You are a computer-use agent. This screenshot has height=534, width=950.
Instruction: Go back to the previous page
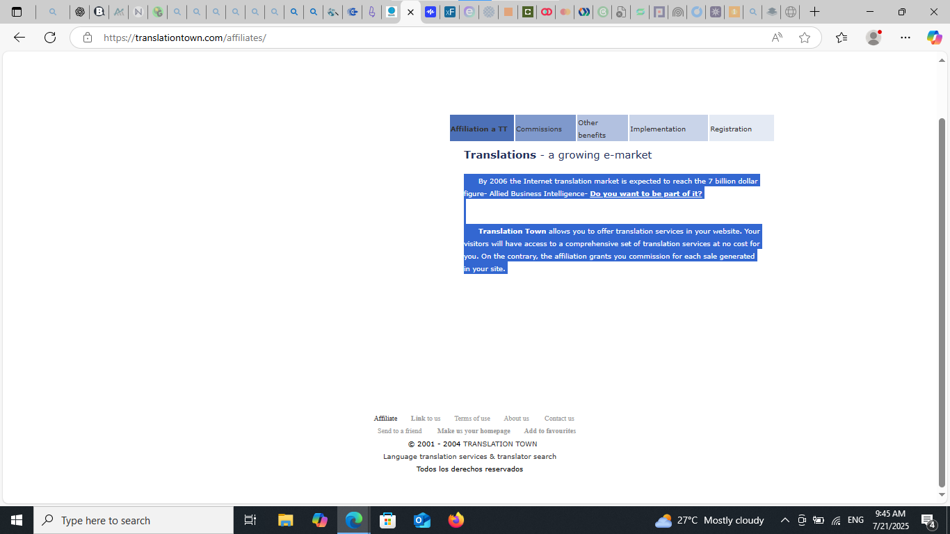pyautogui.click(x=19, y=38)
